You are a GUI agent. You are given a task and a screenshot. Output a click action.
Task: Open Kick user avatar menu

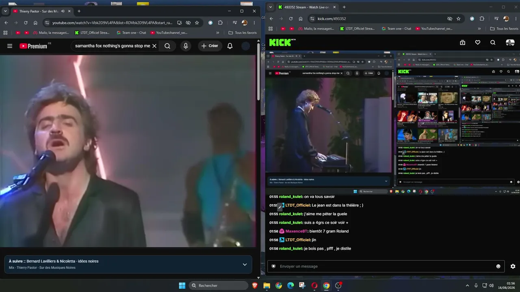point(510,43)
